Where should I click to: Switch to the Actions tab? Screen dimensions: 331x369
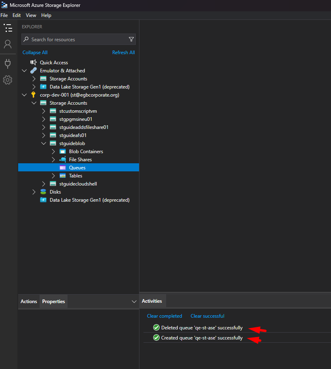(x=29, y=301)
